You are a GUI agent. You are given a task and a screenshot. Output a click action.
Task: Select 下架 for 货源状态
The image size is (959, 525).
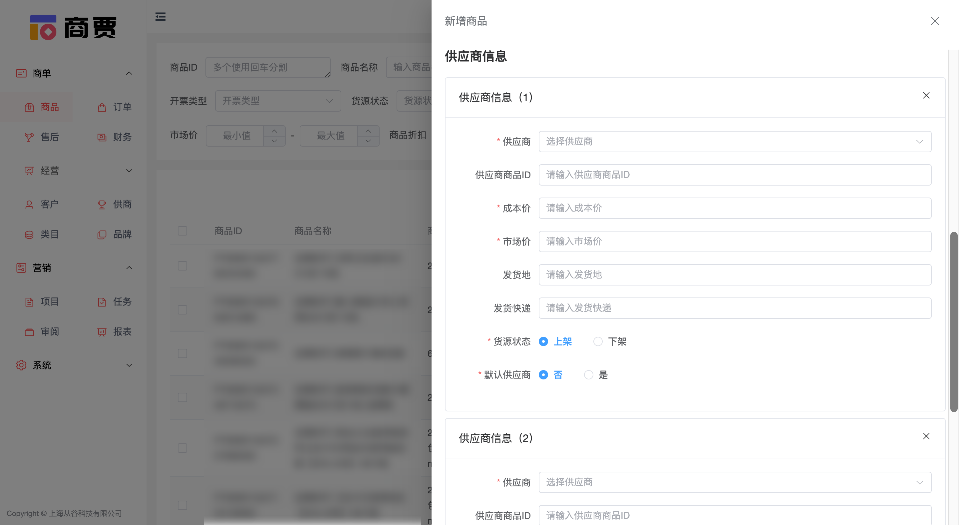[x=598, y=341]
